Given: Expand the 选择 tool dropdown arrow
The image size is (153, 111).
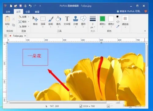Looking at the screenshot, I should pyautogui.click(x=43, y=27).
